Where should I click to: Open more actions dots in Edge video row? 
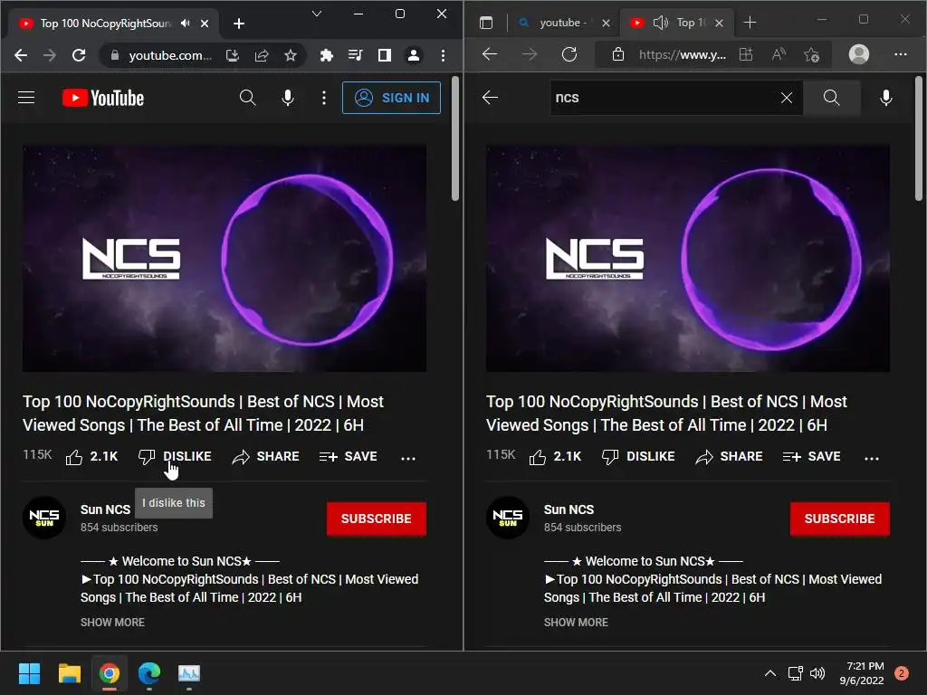click(x=872, y=458)
